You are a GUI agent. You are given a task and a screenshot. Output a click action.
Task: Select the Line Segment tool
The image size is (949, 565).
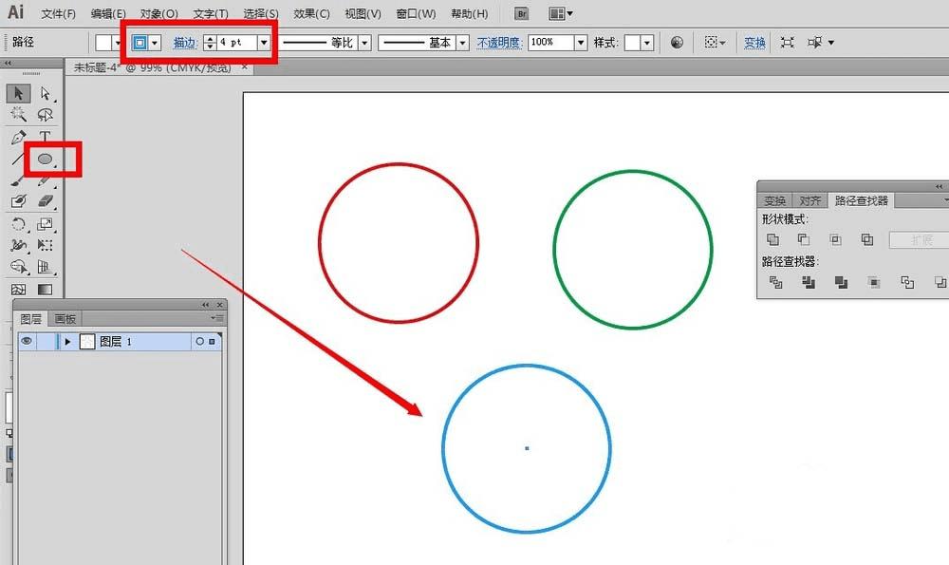click(18, 159)
